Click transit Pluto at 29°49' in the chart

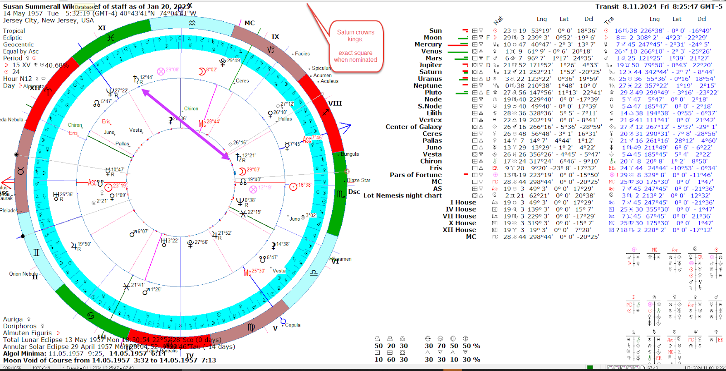[223, 62]
